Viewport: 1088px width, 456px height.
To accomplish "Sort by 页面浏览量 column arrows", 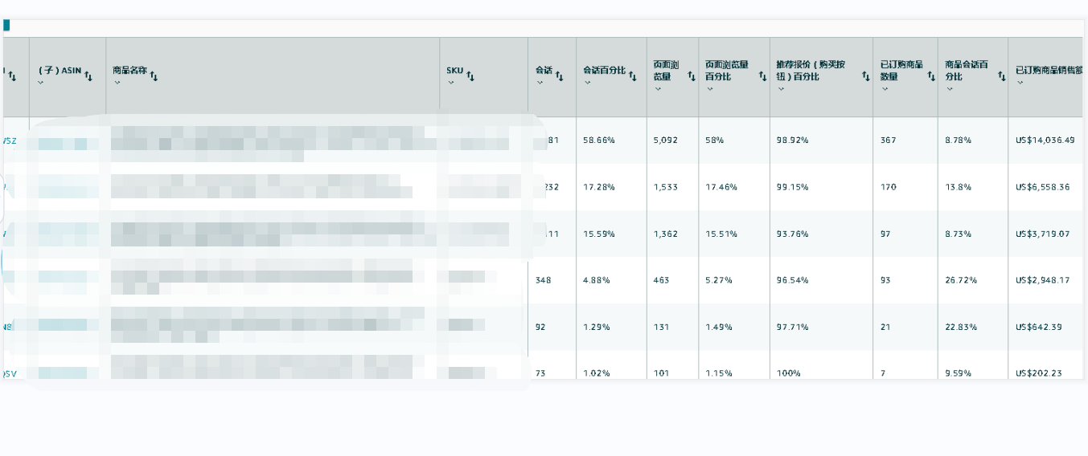I will pyautogui.click(x=690, y=76).
